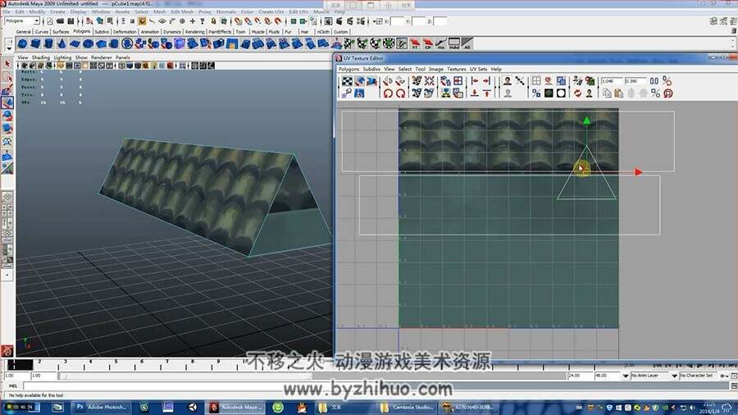The width and height of the screenshot is (738, 415).
Task: Open No Anim Layer dropdown arrow
Action: [x=626, y=376]
